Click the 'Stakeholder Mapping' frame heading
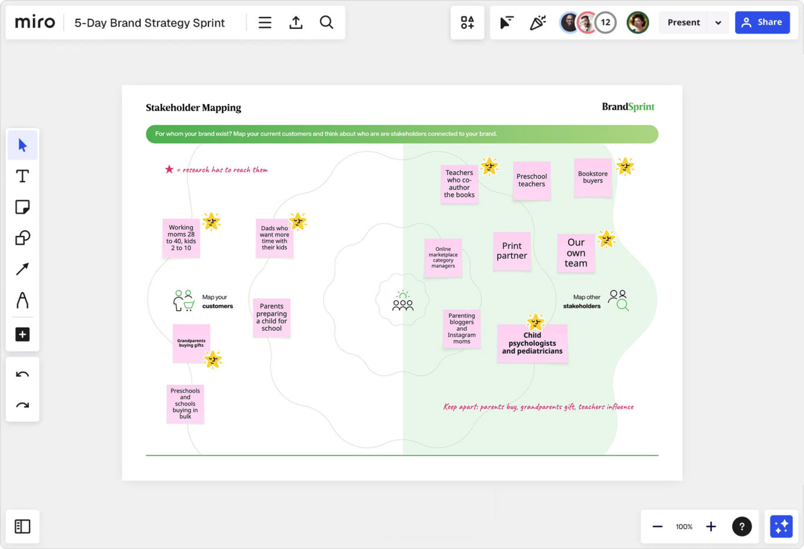Screen dimensions: 804x549 coord(194,108)
